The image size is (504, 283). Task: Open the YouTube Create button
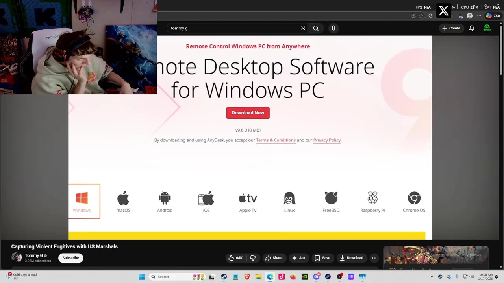coord(451,28)
